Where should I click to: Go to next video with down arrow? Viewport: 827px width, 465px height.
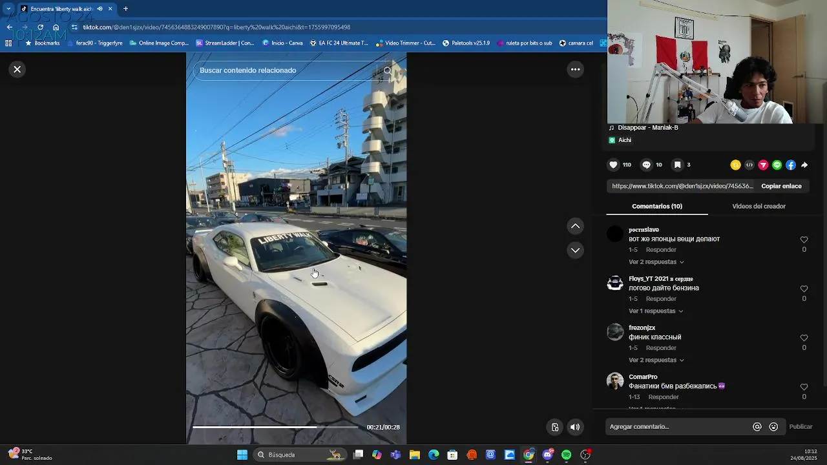(575, 250)
